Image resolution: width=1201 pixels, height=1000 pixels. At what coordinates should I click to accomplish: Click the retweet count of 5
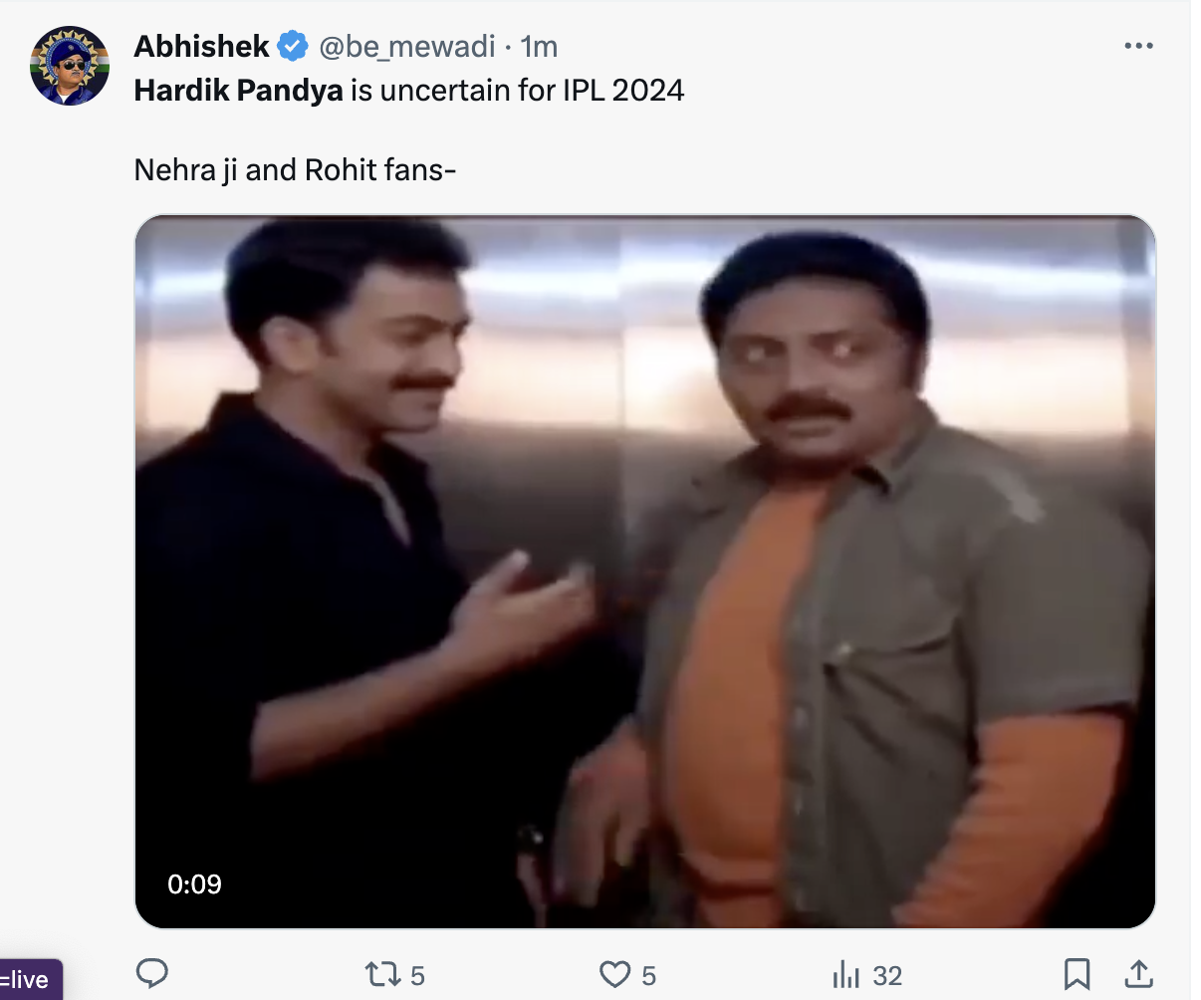pyautogui.click(x=418, y=976)
